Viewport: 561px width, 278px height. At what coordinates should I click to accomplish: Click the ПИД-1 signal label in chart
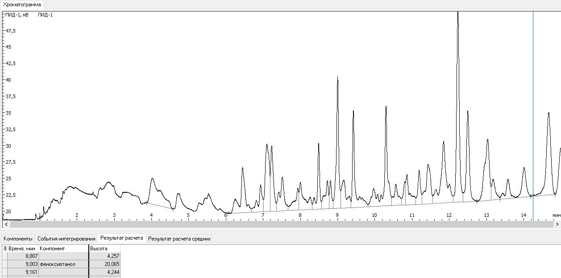tap(45, 15)
